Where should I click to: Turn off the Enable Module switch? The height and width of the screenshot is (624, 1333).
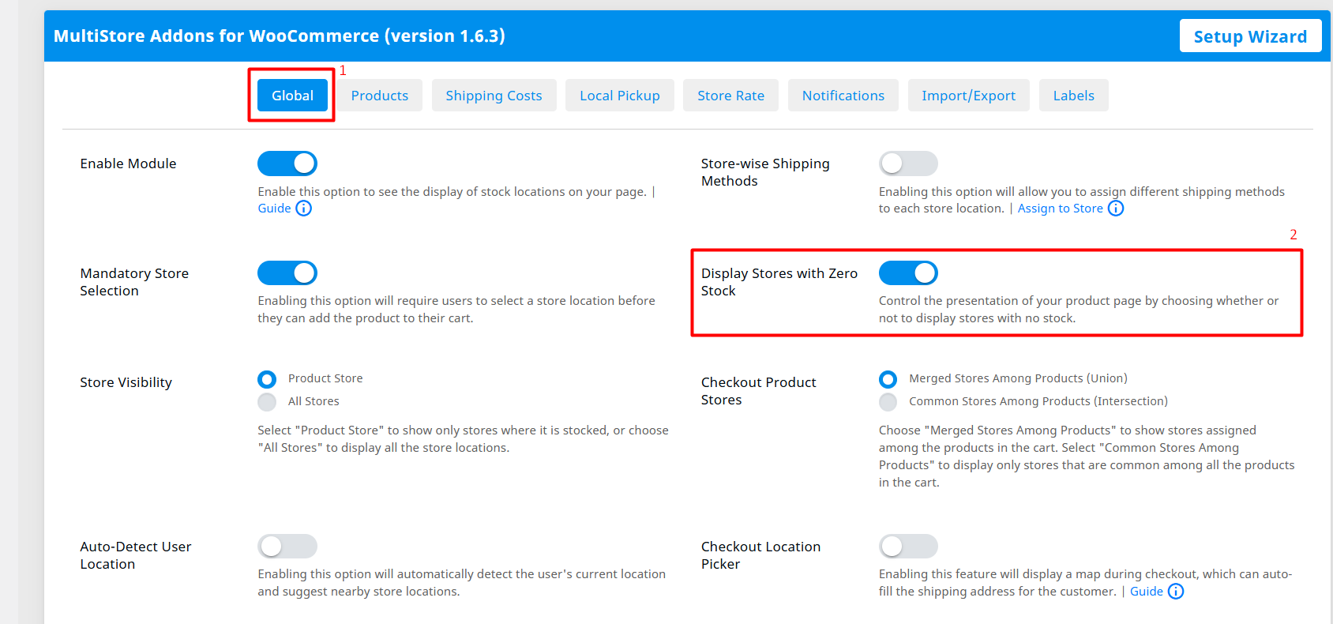[287, 164]
